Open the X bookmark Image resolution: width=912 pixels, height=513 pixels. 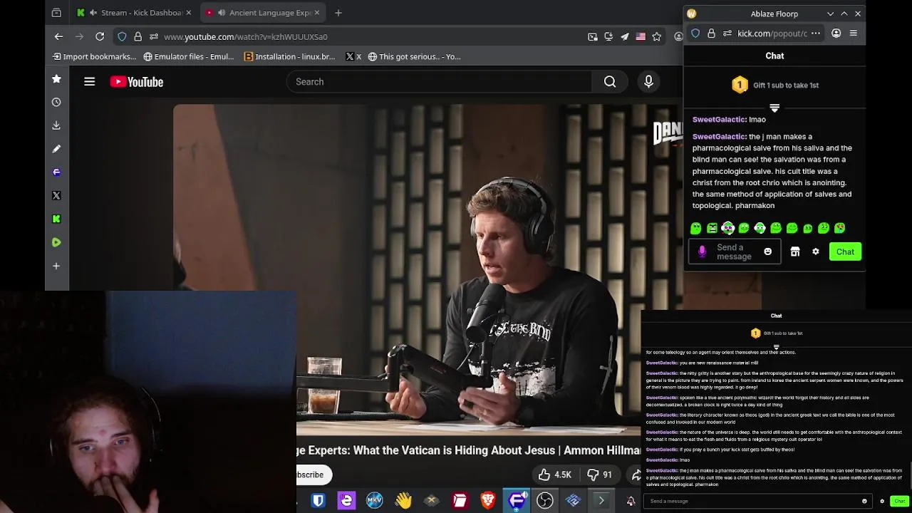pyautogui.click(x=353, y=56)
